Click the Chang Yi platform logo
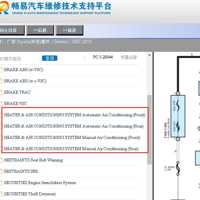 [x=4, y=8]
